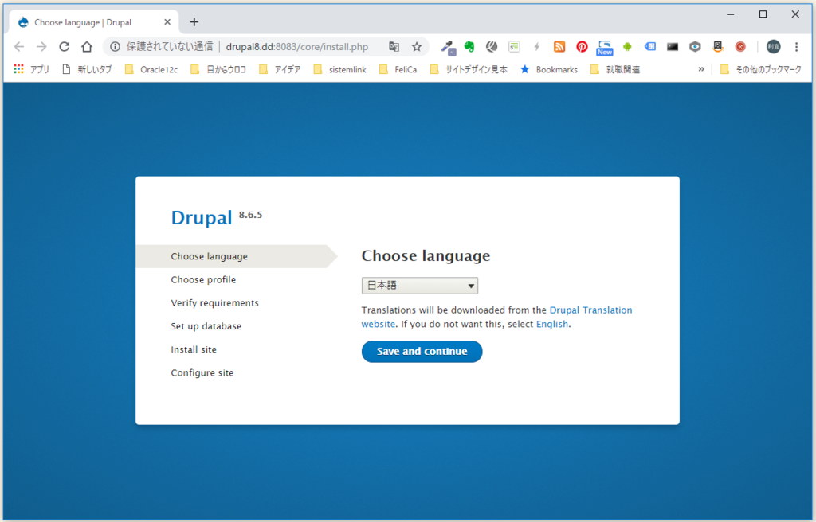Image resolution: width=816 pixels, height=522 pixels.
Task: Select the Choose language | Drupal tab
Action: 94,22
